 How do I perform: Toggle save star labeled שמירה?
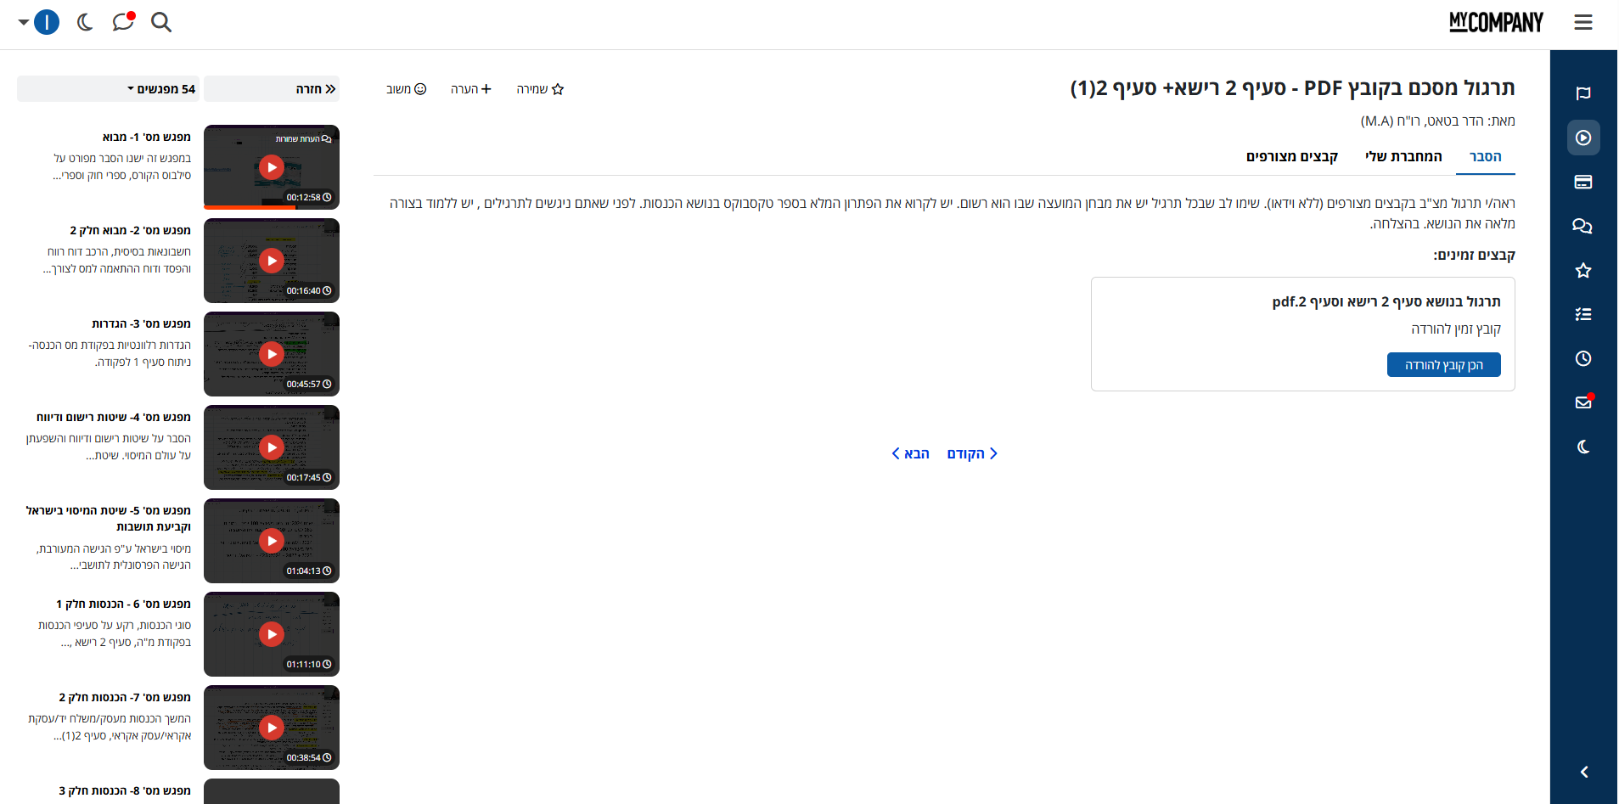(540, 89)
